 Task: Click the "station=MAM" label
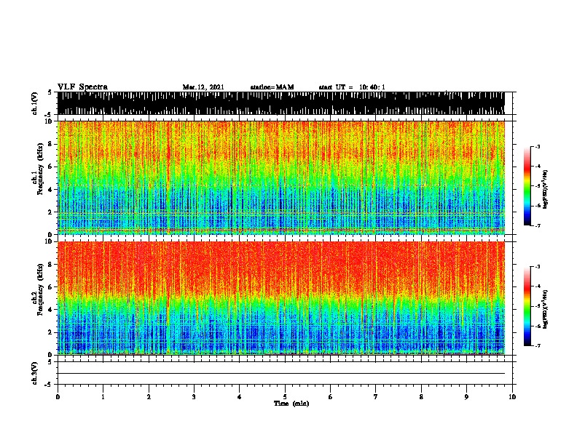272,87
